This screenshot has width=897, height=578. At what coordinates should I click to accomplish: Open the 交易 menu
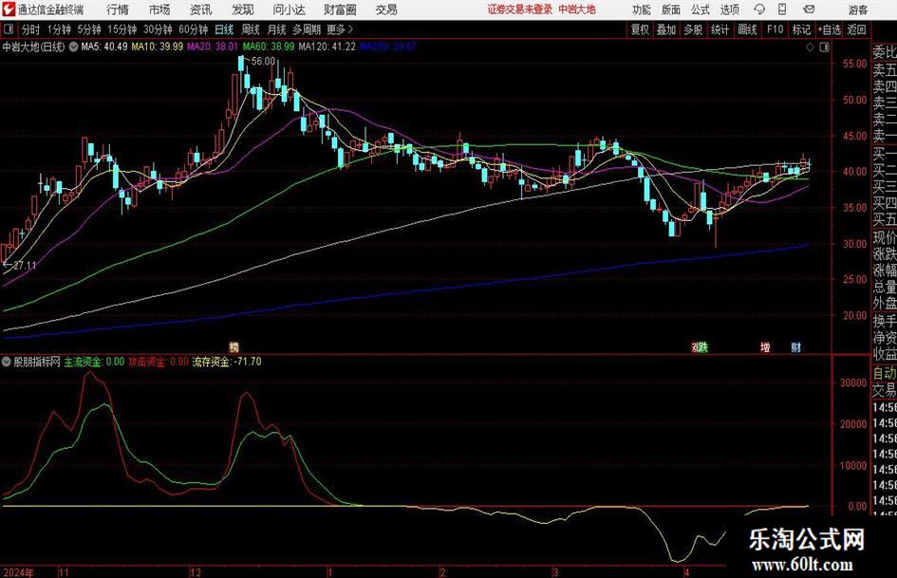point(386,9)
